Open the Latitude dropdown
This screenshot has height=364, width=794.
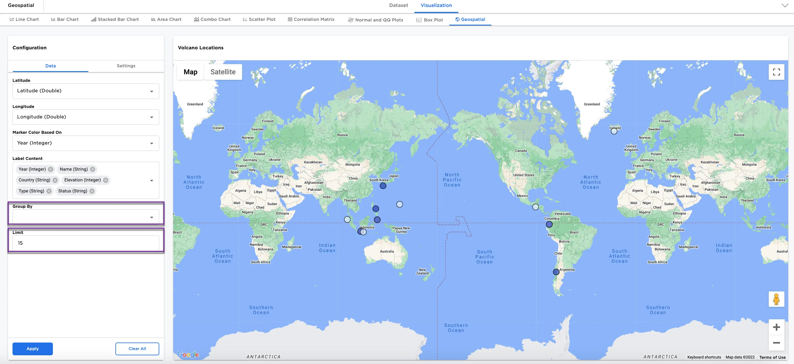tap(86, 91)
